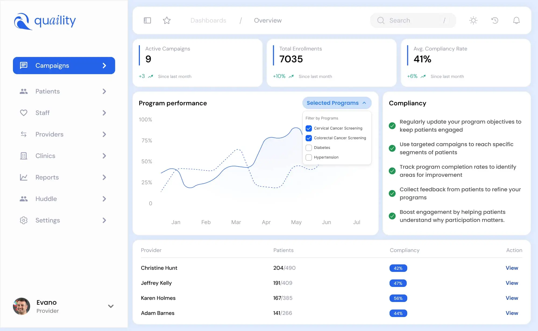Open the Reports chart icon
The image size is (538, 331).
(24, 177)
